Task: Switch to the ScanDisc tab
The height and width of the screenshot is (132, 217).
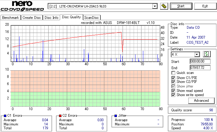Action: [91, 18]
